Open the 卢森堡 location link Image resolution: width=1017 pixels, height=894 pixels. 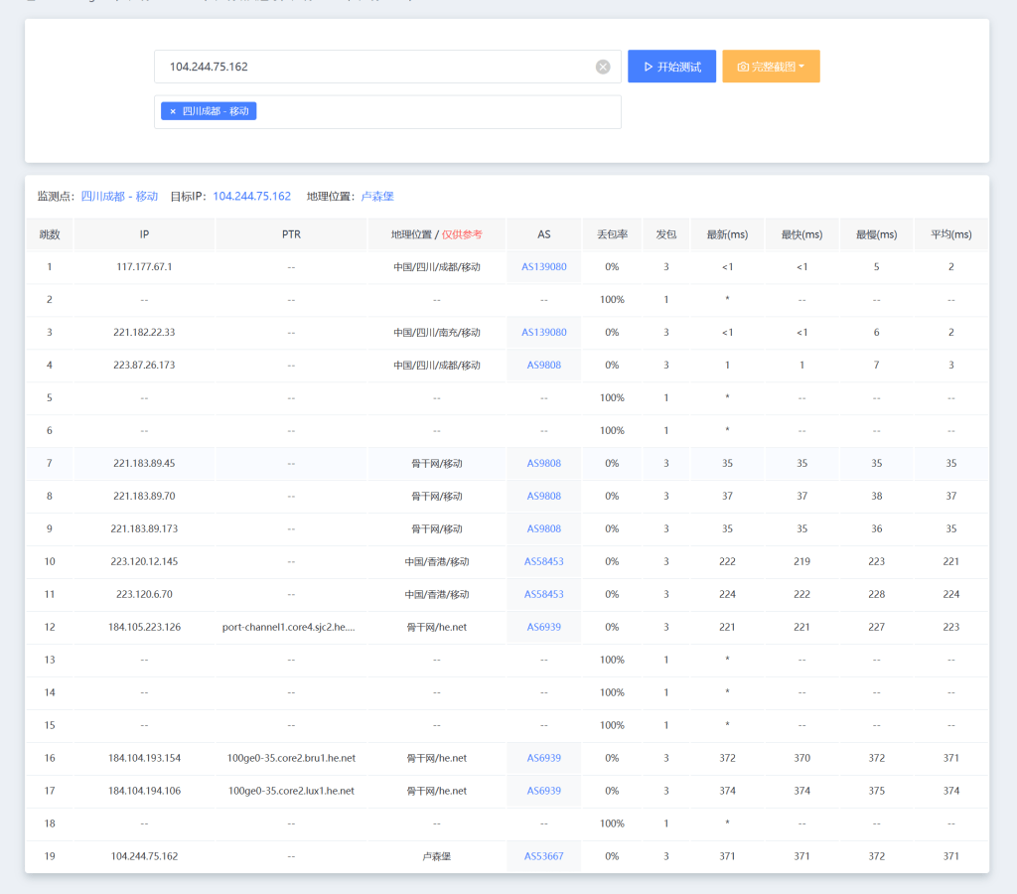377,196
